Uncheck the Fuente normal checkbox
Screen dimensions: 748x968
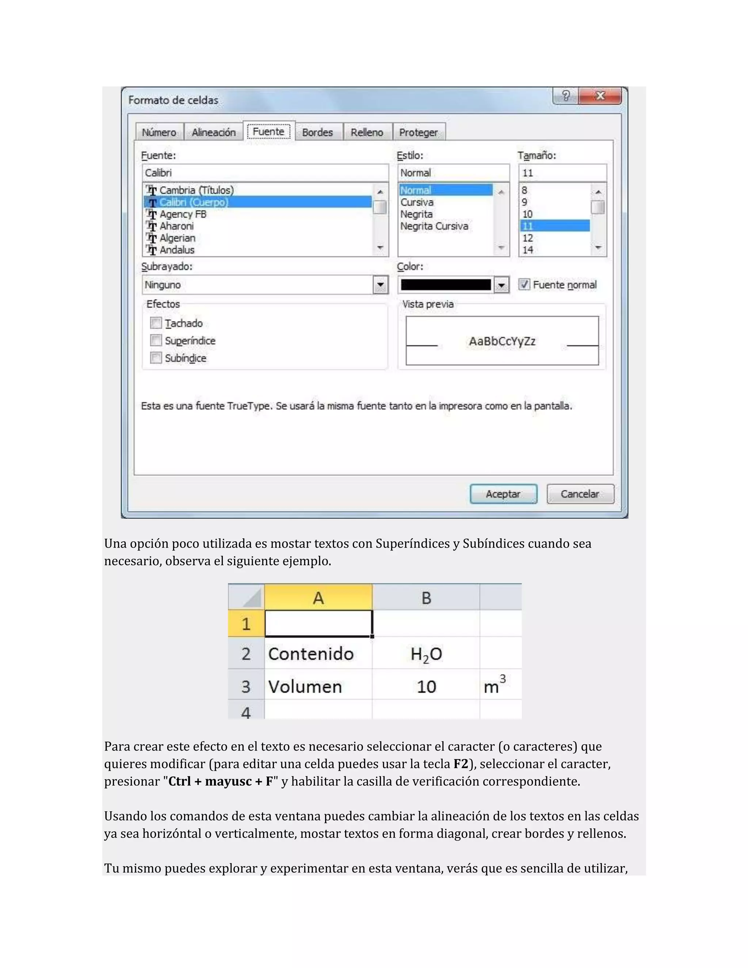(524, 285)
